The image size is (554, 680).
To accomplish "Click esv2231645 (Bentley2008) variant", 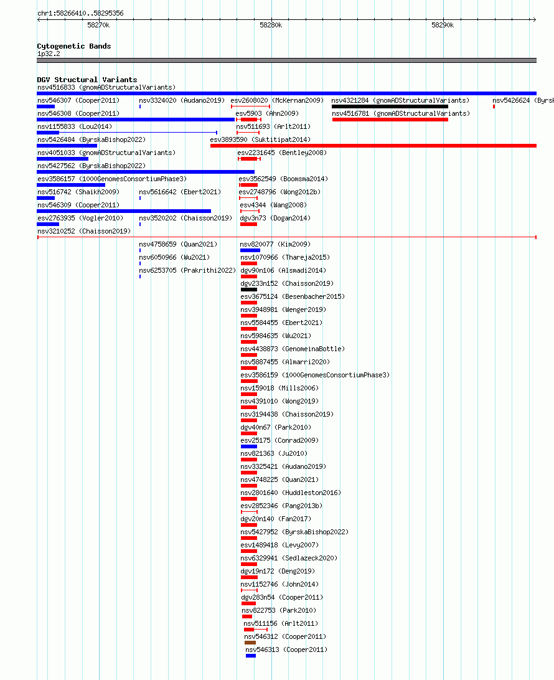I will point(282,152).
